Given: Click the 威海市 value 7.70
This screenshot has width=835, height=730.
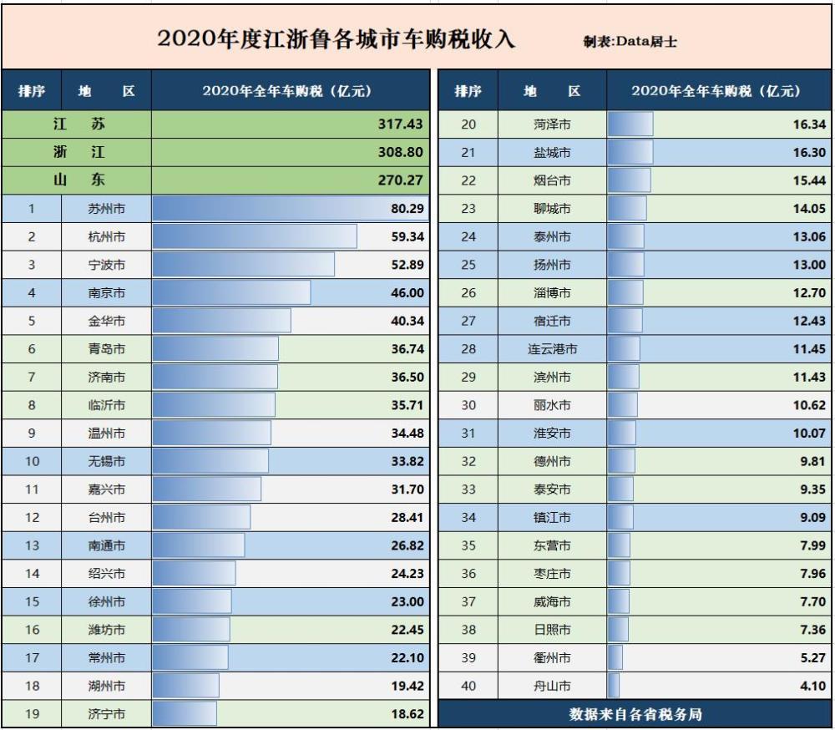Looking at the screenshot, I should coord(813,601).
